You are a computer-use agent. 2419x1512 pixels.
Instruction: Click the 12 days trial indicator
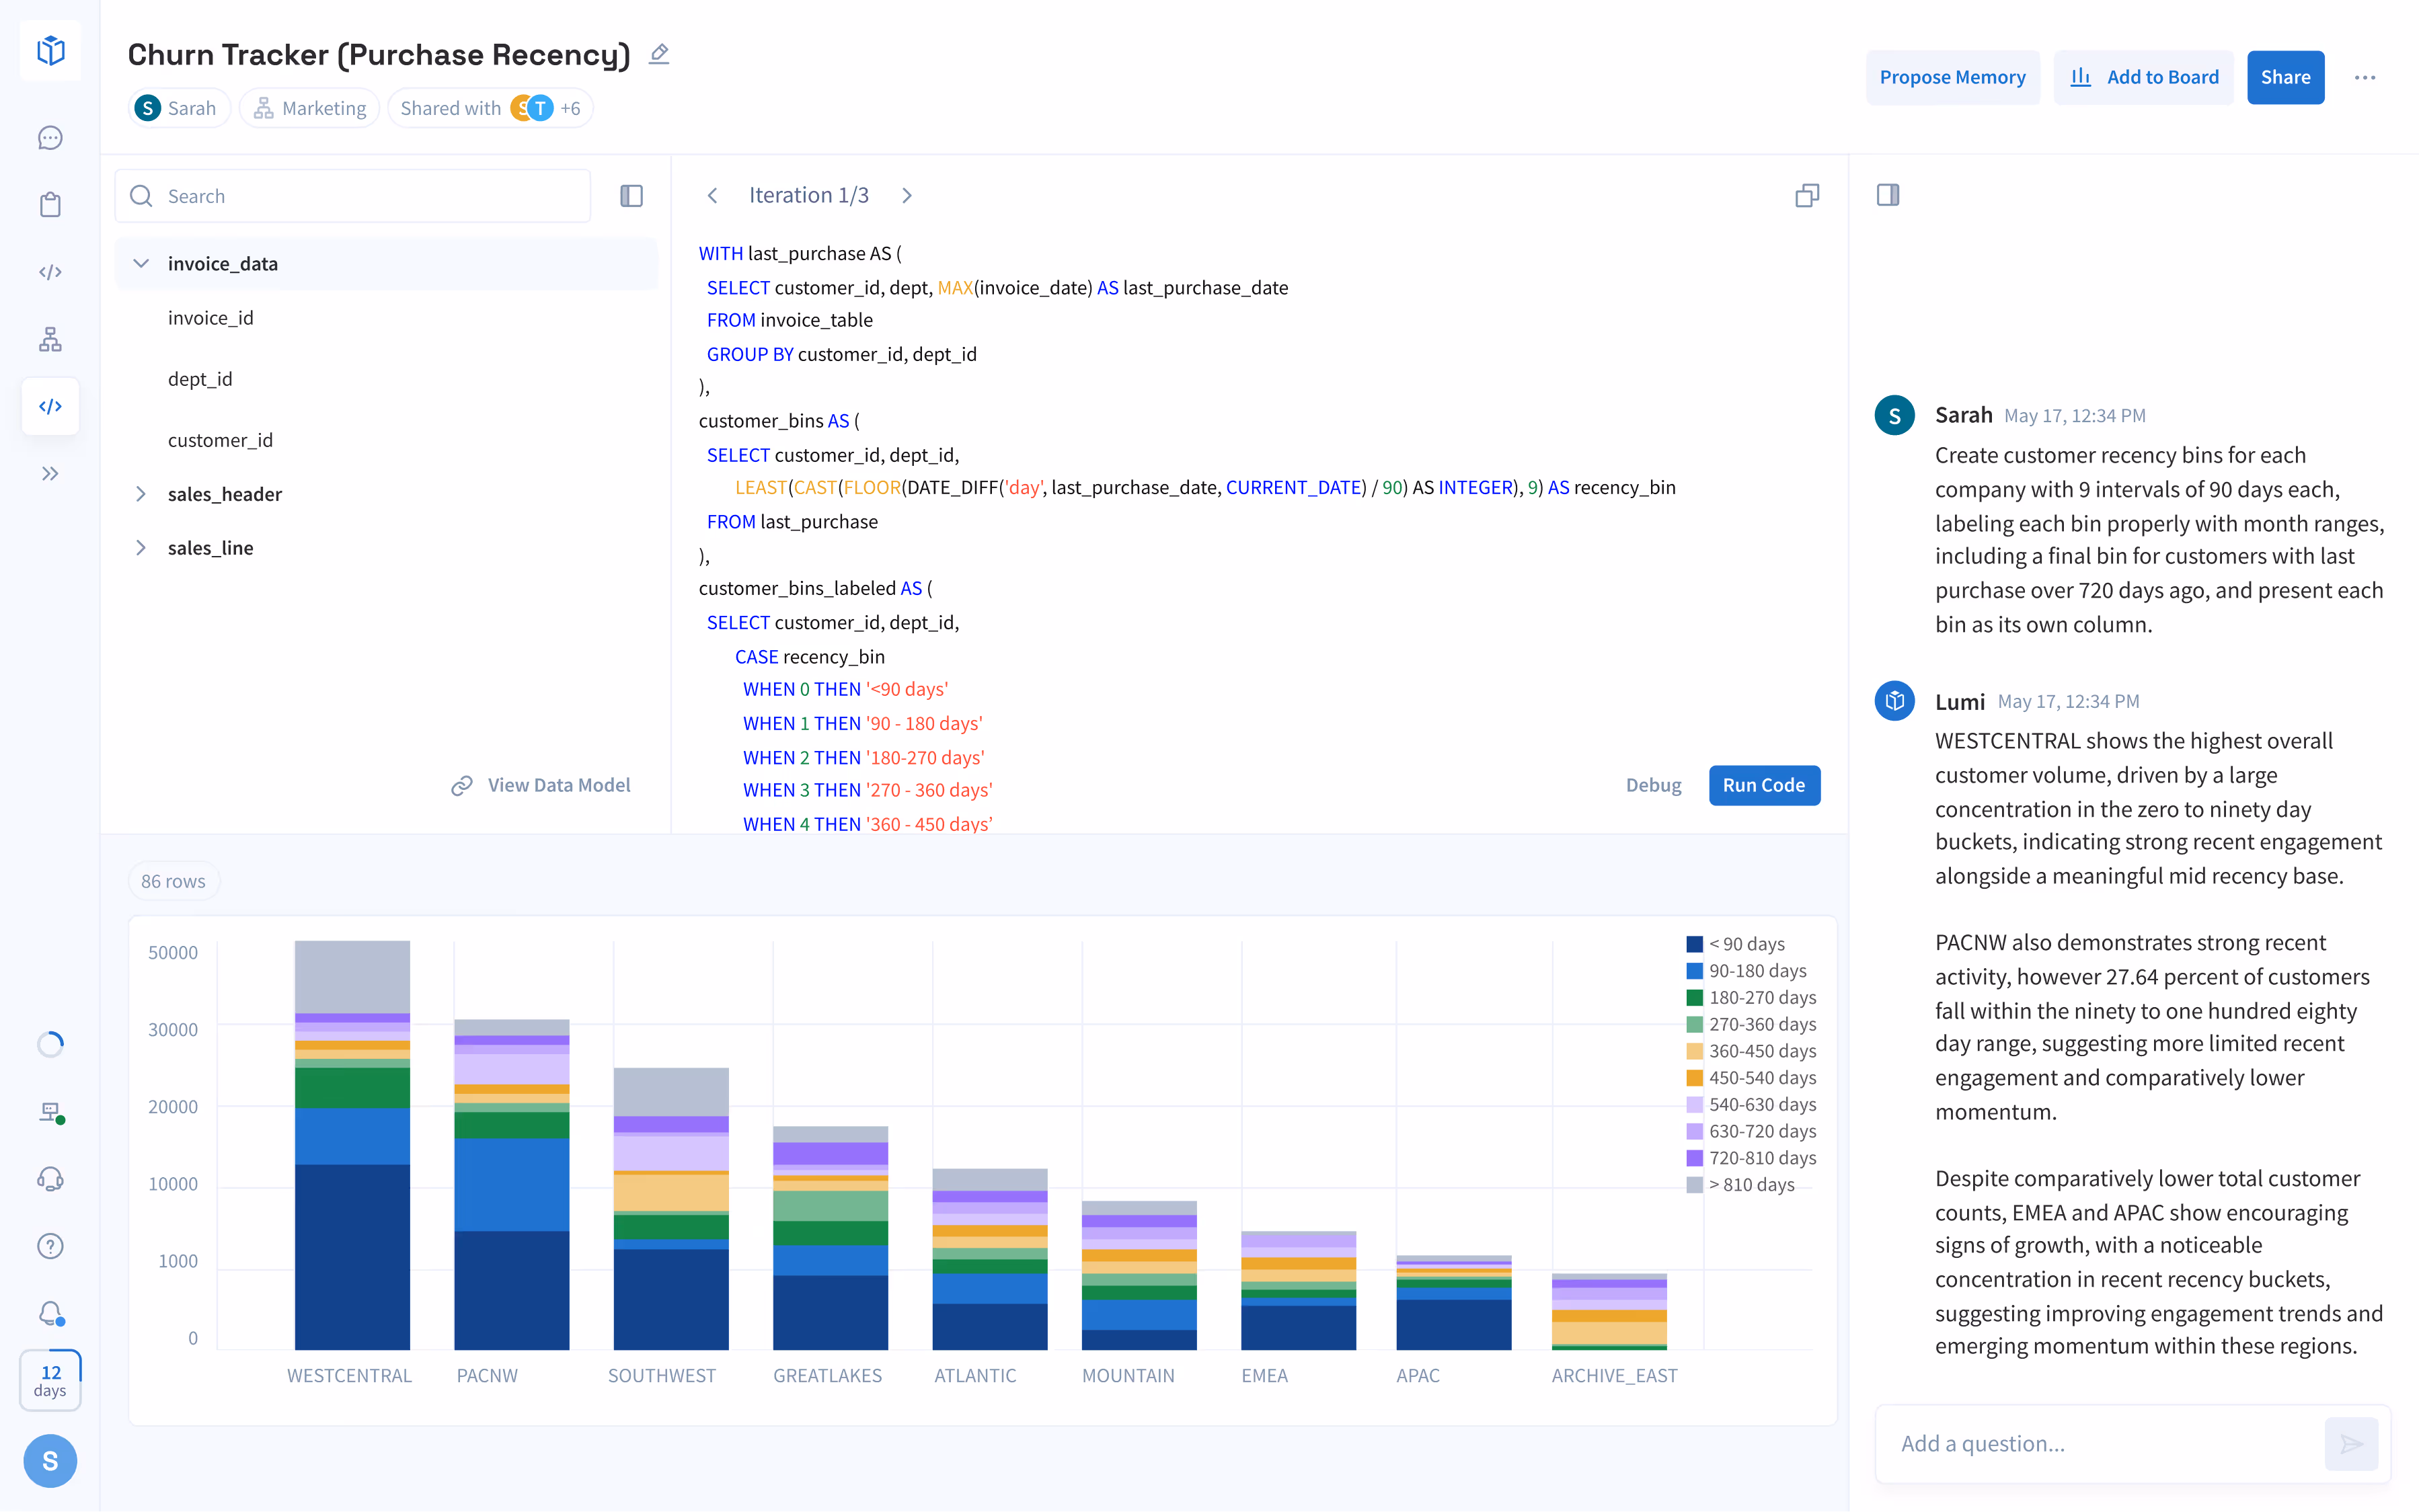pyautogui.click(x=50, y=1380)
